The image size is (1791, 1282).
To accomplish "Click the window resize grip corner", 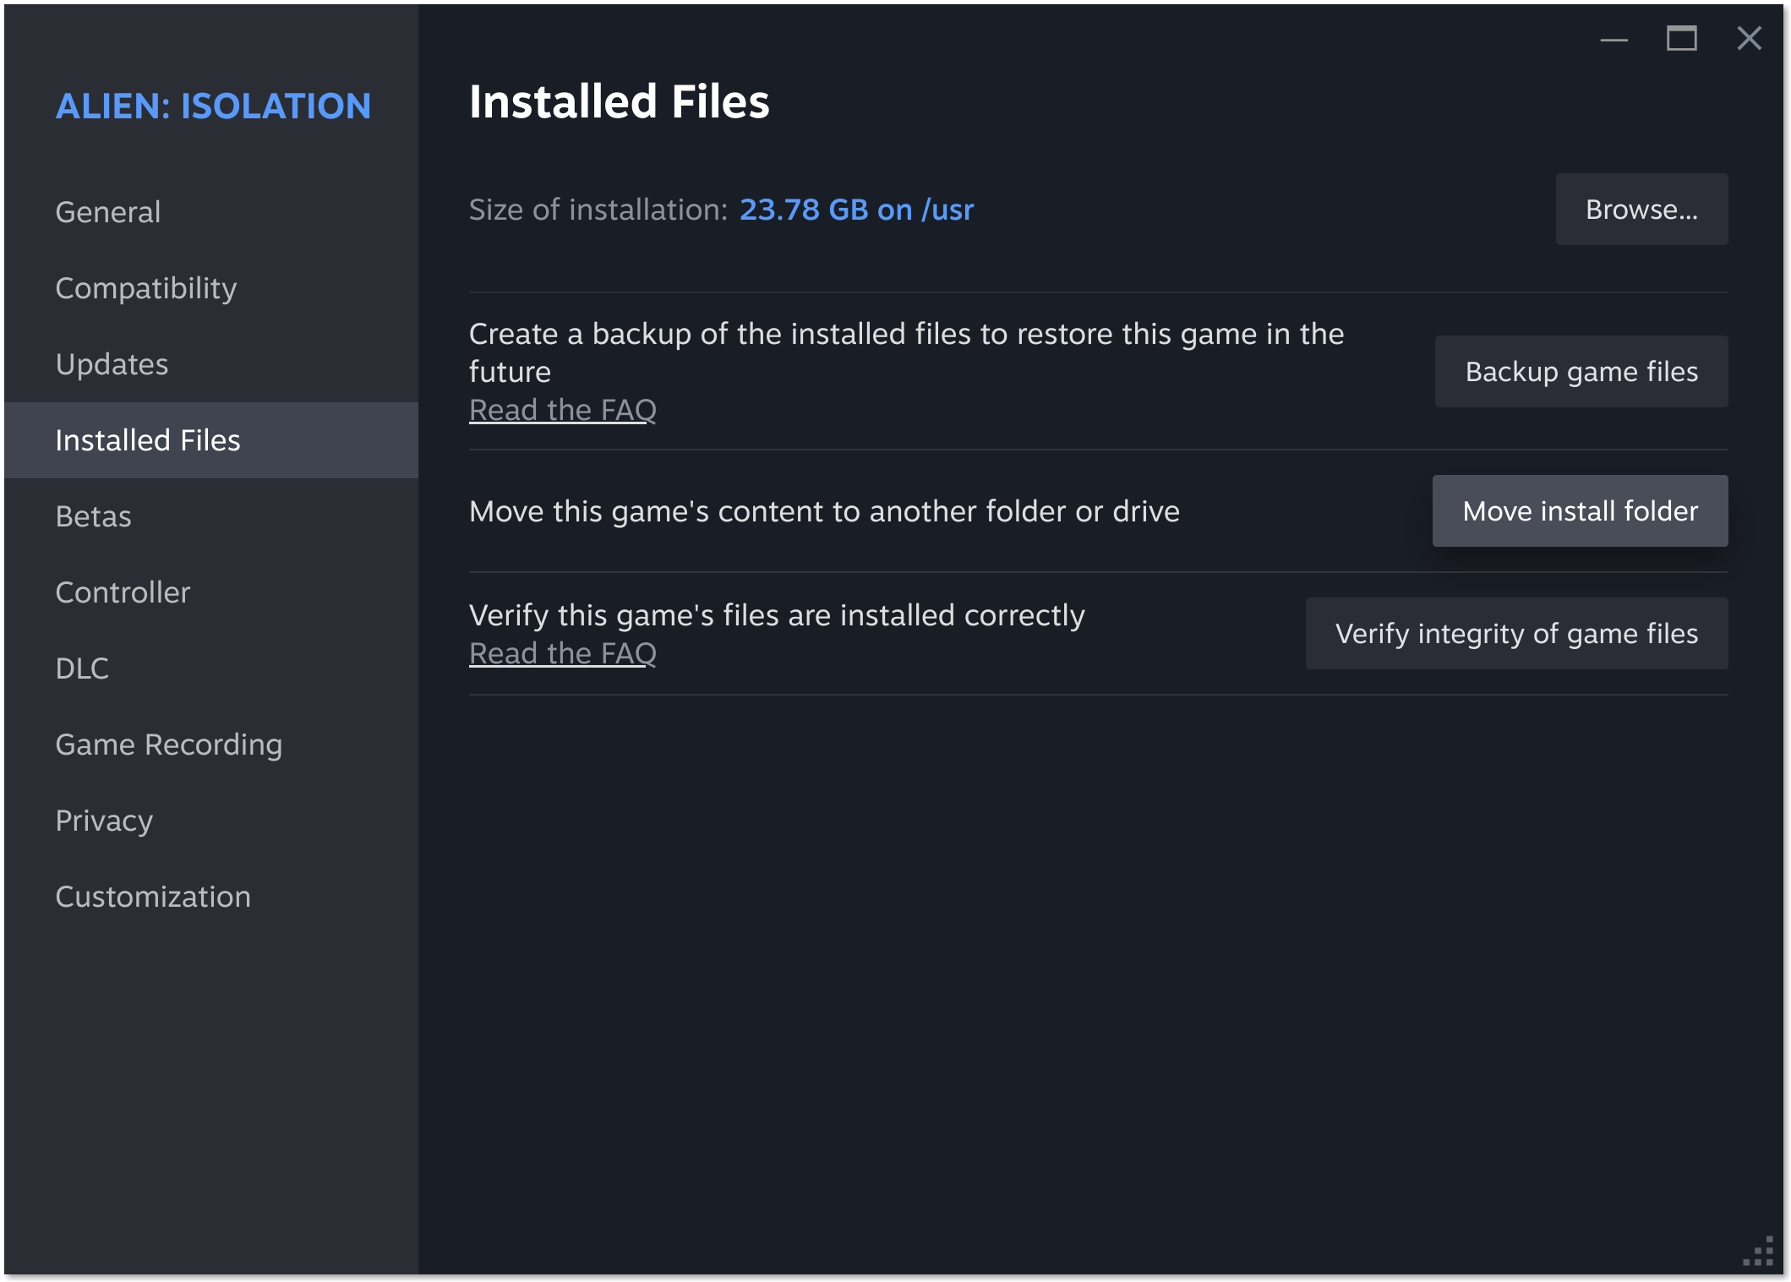I will [x=1761, y=1252].
